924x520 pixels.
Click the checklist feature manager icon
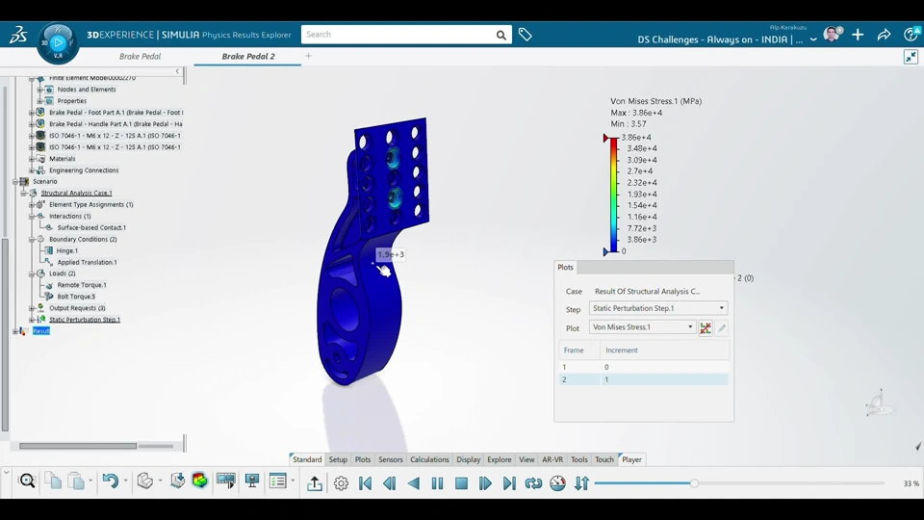(277, 481)
